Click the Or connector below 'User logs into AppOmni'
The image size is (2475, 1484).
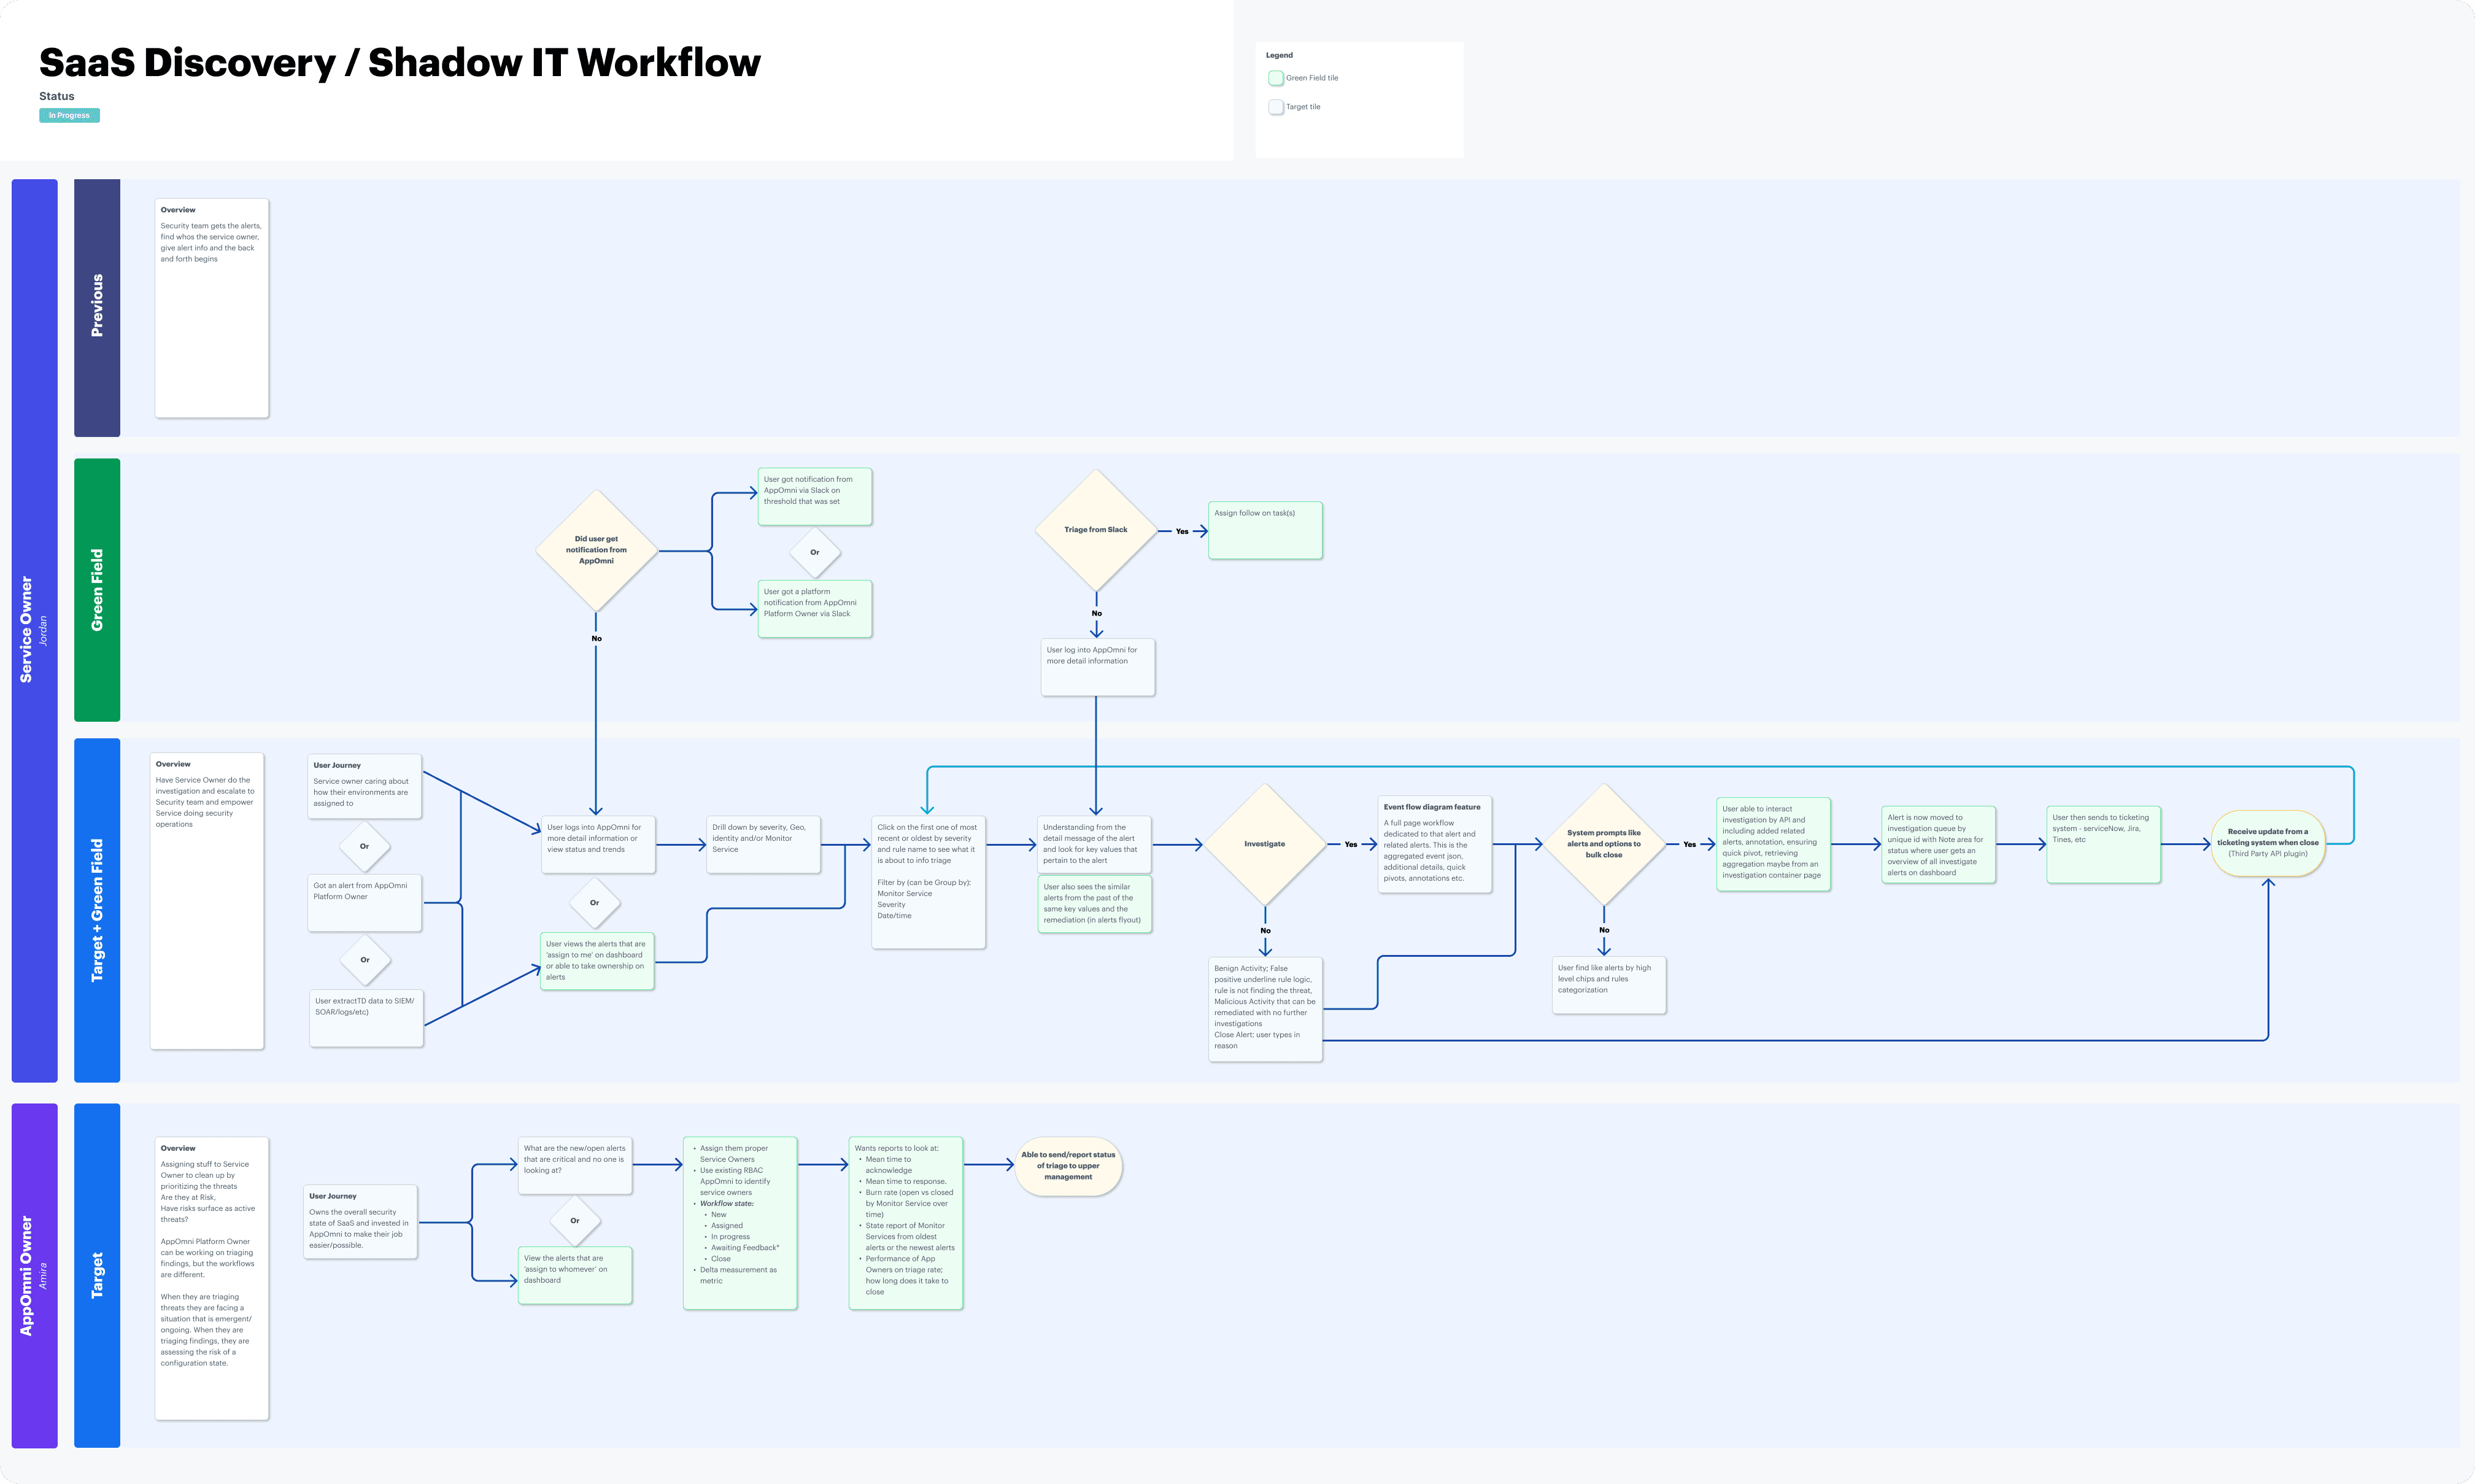pyautogui.click(x=595, y=903)
